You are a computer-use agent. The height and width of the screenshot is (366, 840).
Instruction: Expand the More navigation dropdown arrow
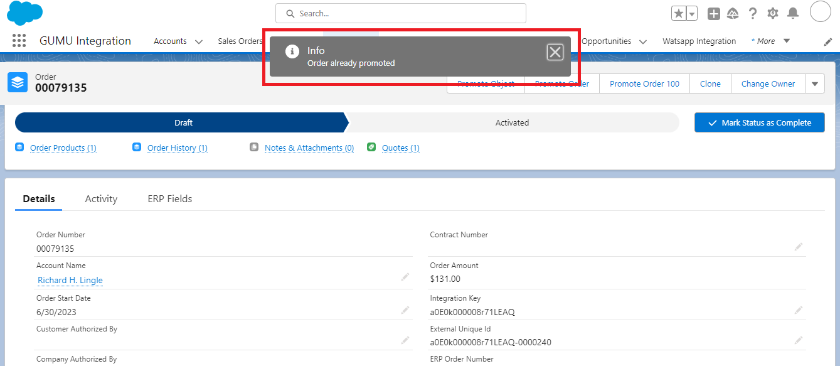tap(787, 41)
